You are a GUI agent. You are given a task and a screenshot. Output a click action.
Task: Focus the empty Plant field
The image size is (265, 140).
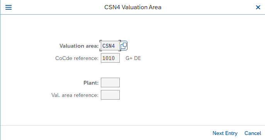click(x=110, y=82)
